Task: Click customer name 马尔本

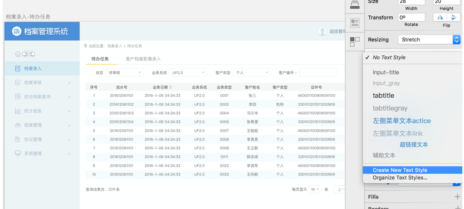Action: tap(252, 113)
